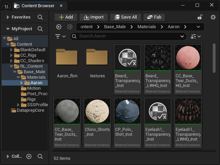
Task: Open the filter options icon
Action: [60, 36]
